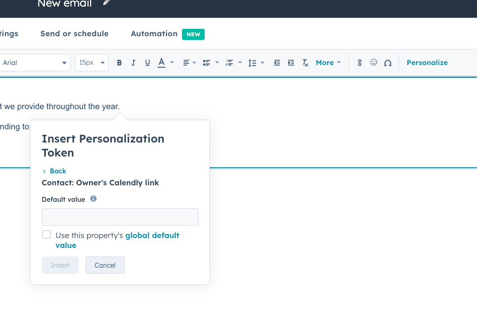Show Default value info tooltip icon
This screenshot has height=327, width=477.
coord(93,199)
